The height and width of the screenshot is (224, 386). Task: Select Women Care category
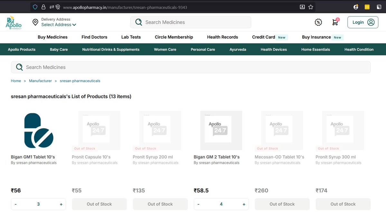pyautogui.click(x=165, y=49)
